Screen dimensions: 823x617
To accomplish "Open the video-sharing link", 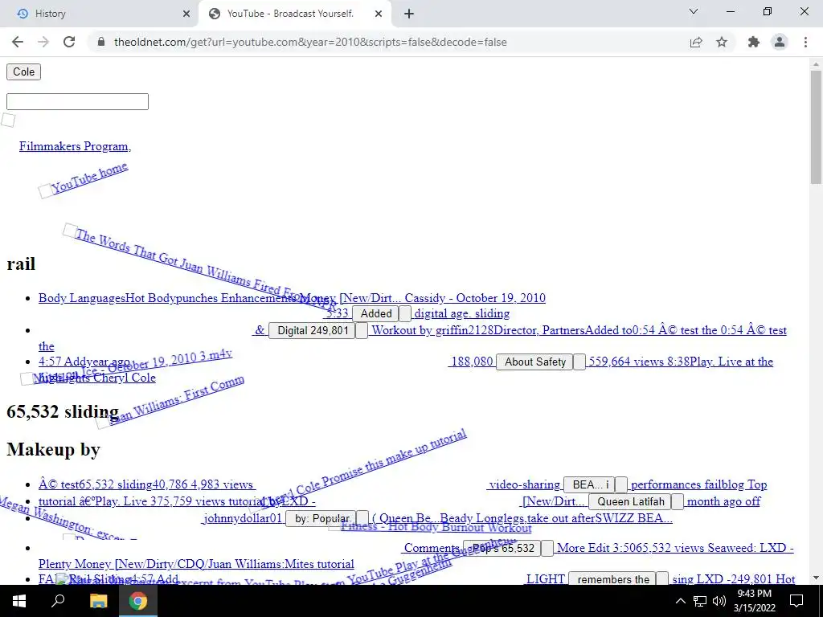I will pos(524,484).
